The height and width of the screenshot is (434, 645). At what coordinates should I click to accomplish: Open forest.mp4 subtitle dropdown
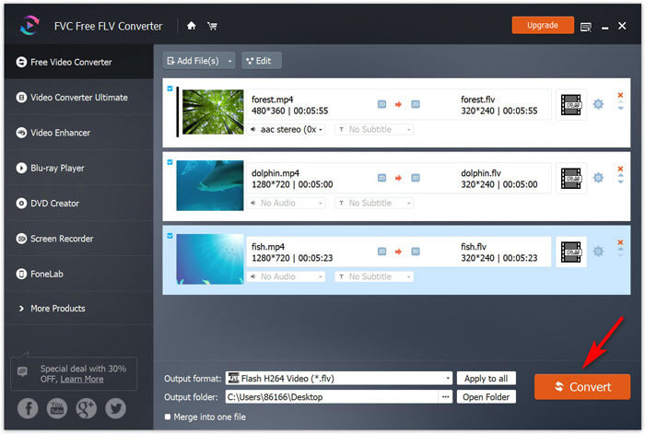[x=374, y=129]
